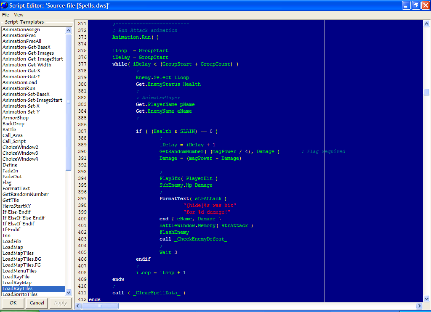
Task: Click horizontal scrollbar left arrow
Action: [x=78, y=306]
